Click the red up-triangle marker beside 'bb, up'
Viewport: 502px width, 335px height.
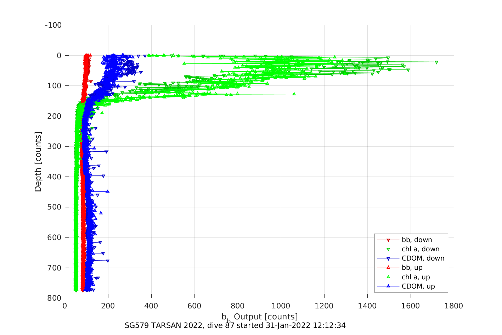tap(388, 268)
